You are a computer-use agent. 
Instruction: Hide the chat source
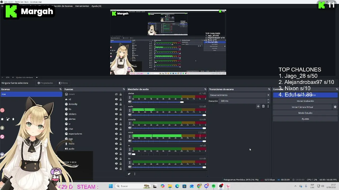116,129
